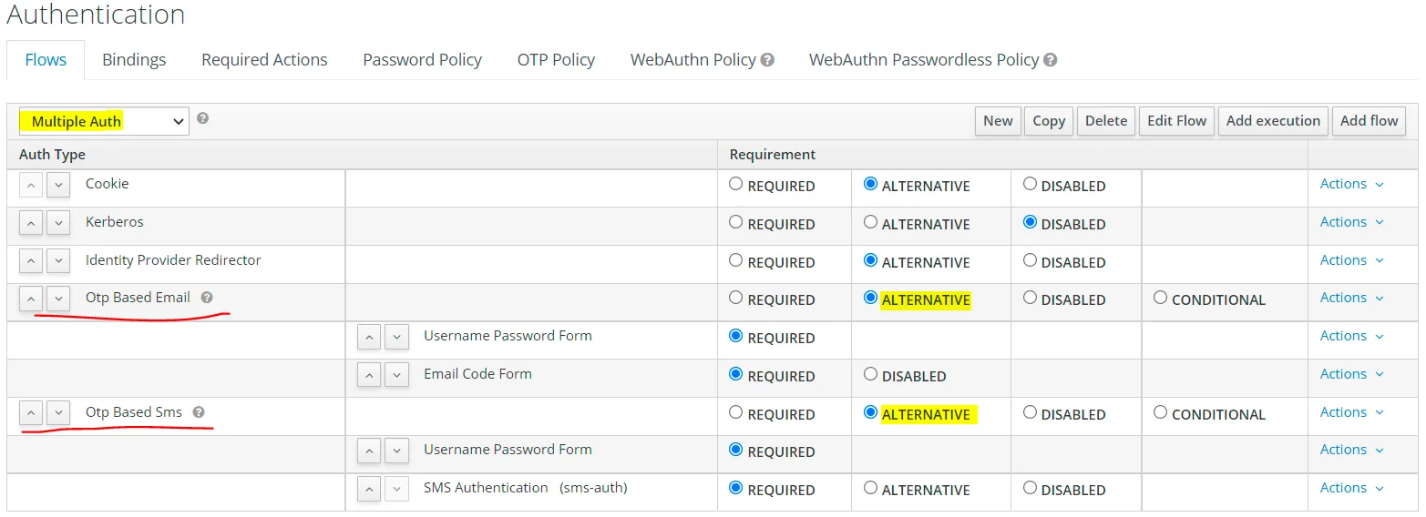
Task: Open the OTP Policy tab
Action: (x=556, y=60)
